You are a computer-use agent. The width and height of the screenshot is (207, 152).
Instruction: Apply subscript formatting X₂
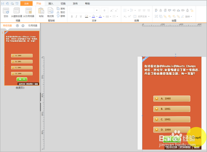click(x=125, y=16)
